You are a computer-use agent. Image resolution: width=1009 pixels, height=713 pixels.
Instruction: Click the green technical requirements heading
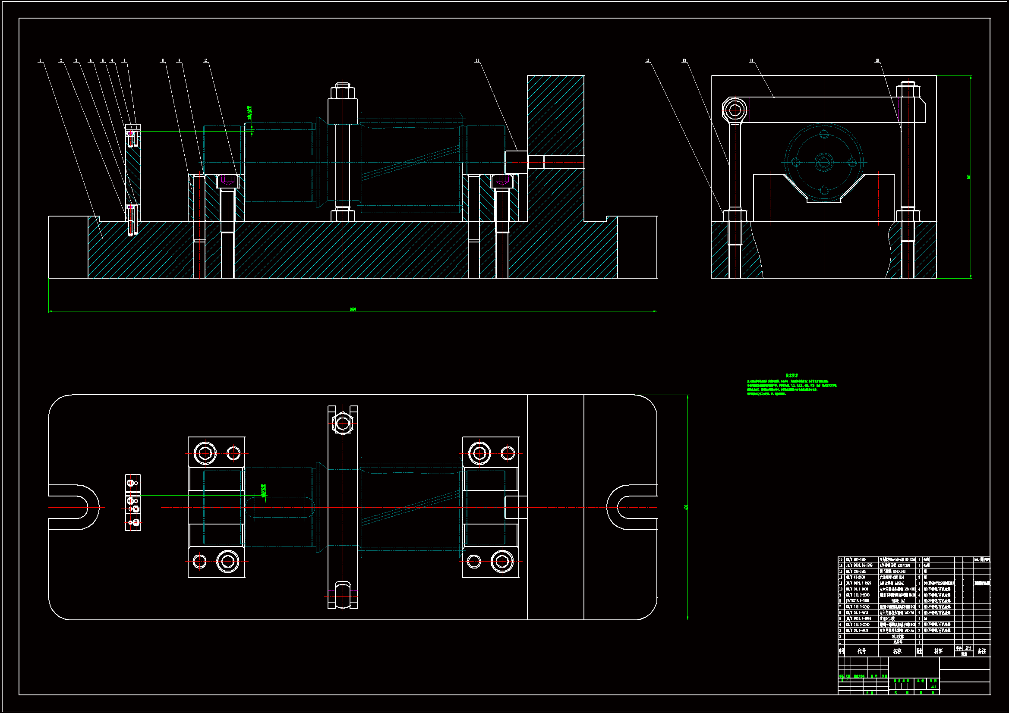click(792, 376)
